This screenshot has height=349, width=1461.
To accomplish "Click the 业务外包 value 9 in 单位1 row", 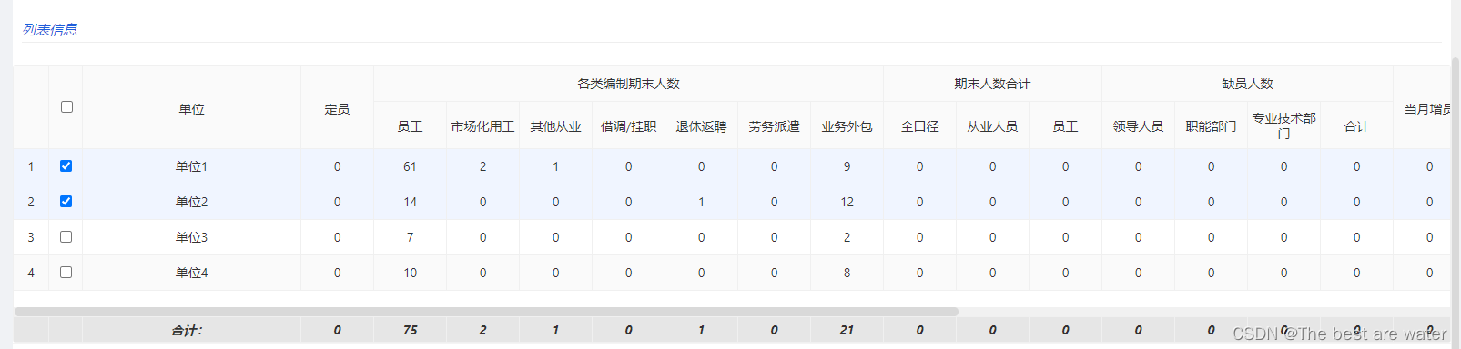I will pos(847,166).
